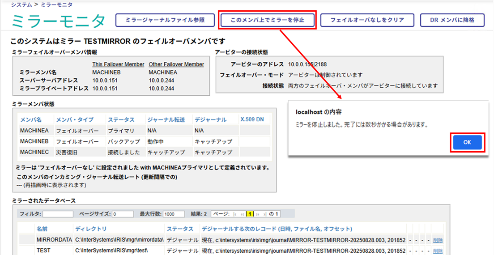Click ミラーモニタ in the breadcrumb
The height and width of the screenshot is (255, 494).
pos(56,4)
